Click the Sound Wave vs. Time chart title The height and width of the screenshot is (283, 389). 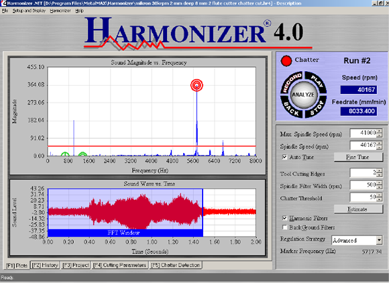150,184
